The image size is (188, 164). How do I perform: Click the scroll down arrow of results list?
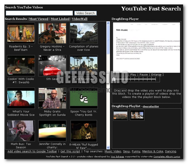108,147
